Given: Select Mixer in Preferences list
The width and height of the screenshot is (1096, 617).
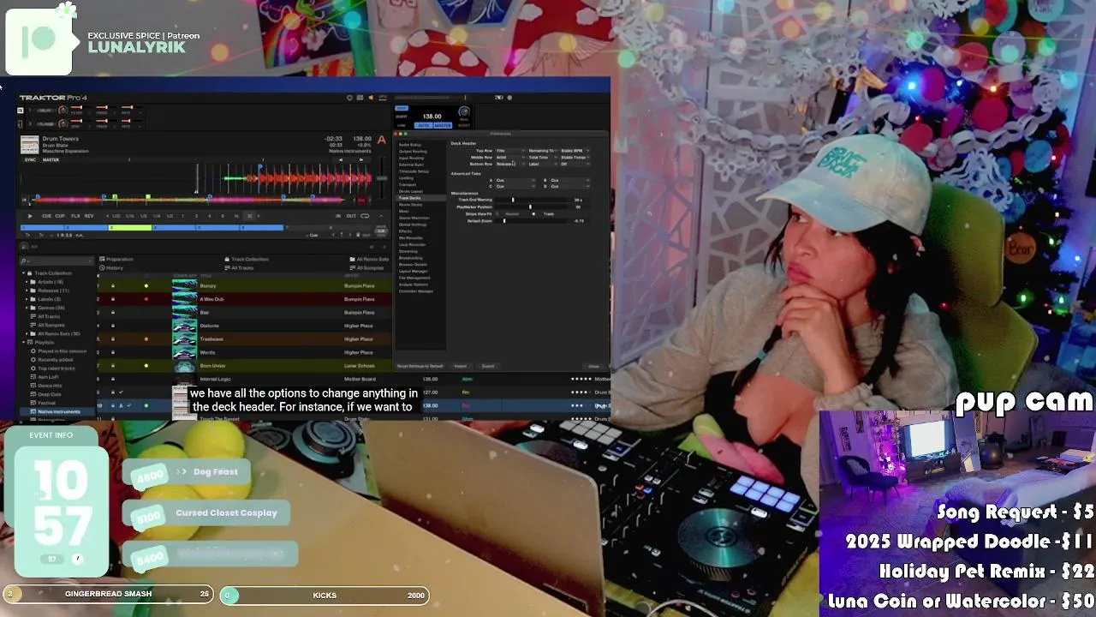Looking at the screenshot, I should tap(404, 211).
